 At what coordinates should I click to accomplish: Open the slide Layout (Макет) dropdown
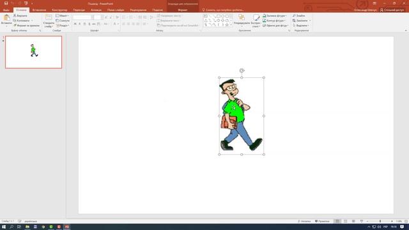63,15
